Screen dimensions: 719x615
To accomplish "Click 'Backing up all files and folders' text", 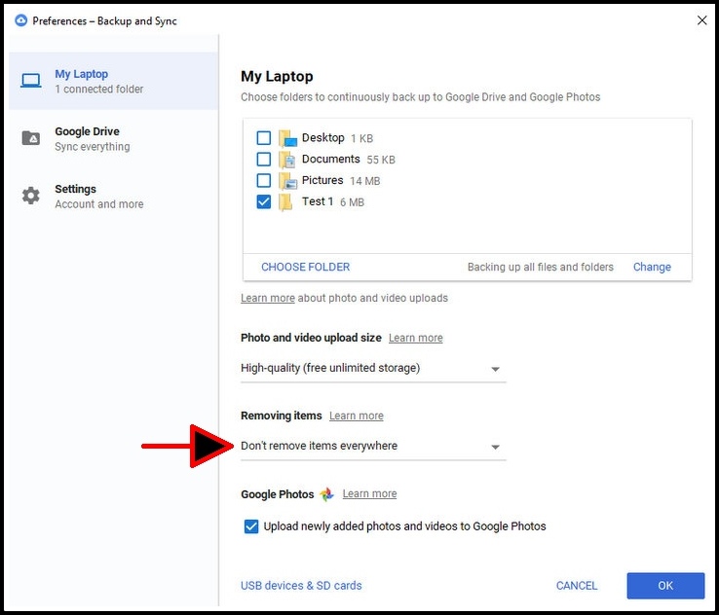I will [x=540, y=267].
